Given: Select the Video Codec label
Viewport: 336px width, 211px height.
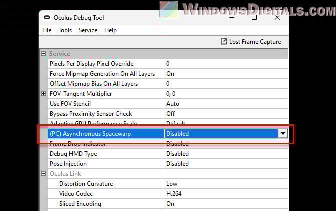Looking at the screenshot, I should click(x=76, y=194).
